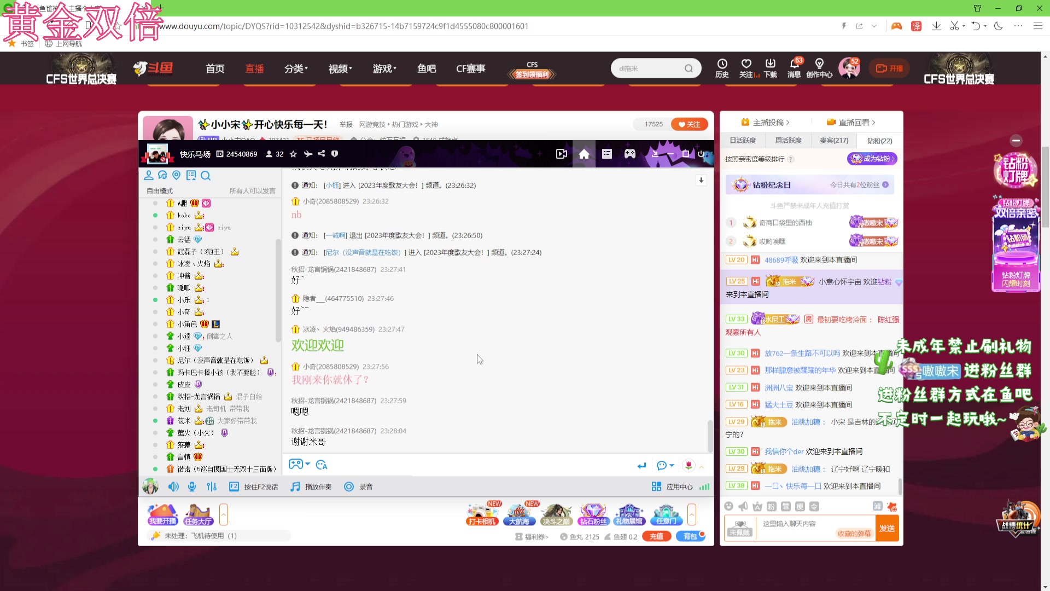
Task: Toggle the 播放伴奏 accompaniment playback
Action: (311, 486)
